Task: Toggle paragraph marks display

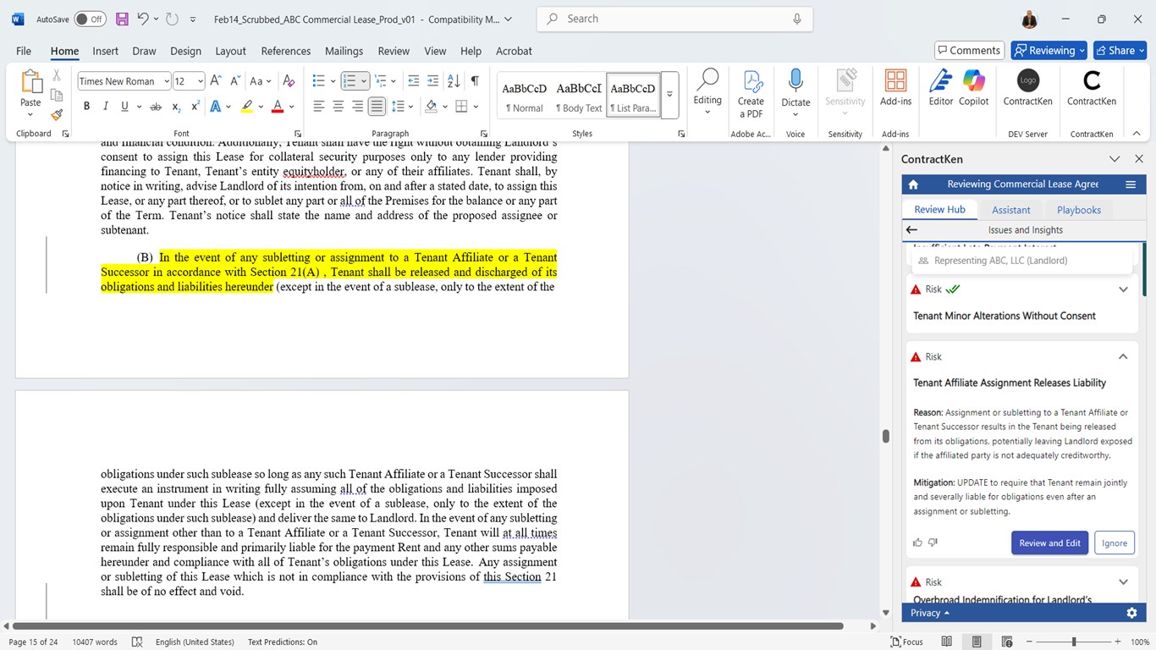Action: click(475, 81)
